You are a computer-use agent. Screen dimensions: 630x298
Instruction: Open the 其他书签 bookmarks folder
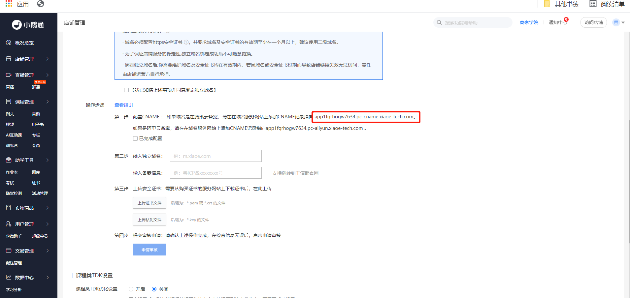[x=561, y=4]
